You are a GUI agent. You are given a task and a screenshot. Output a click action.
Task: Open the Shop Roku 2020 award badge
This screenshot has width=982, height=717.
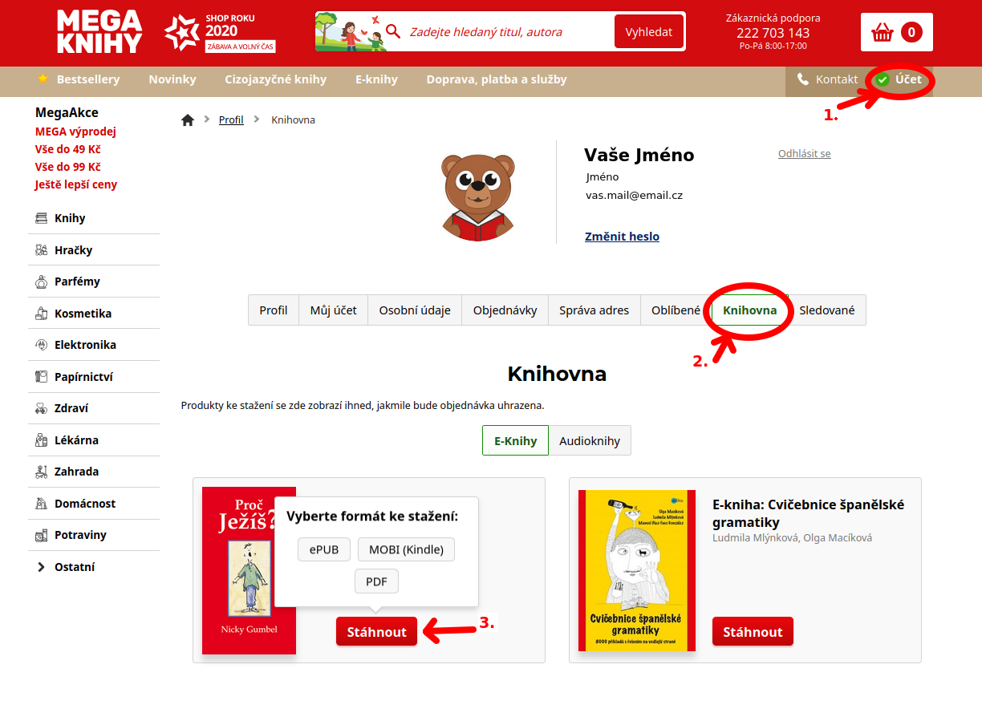pyautogui.click(x=220, y=32)
